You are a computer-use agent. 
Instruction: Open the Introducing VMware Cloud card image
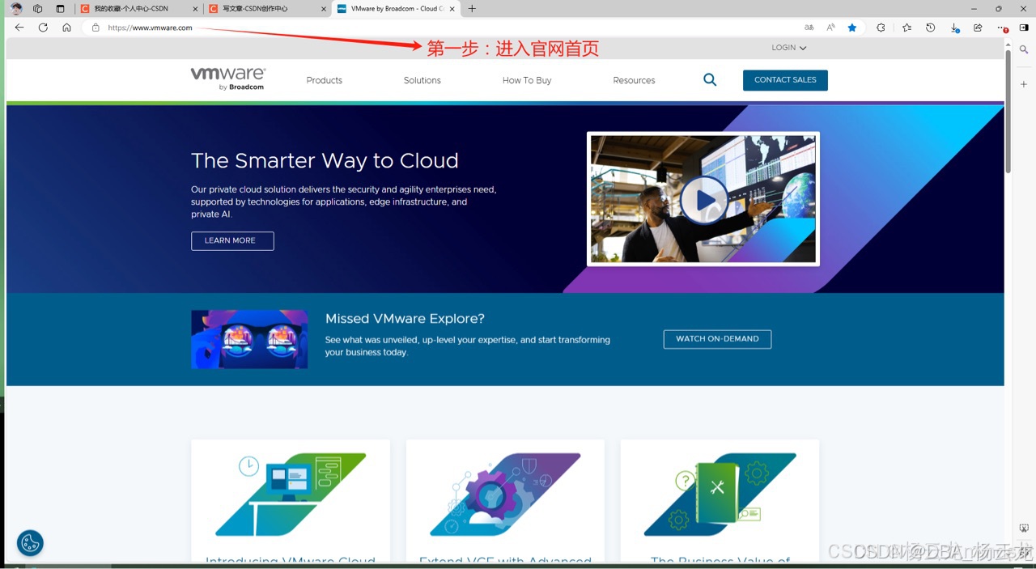pyautogui.click(x=291, y=495)
